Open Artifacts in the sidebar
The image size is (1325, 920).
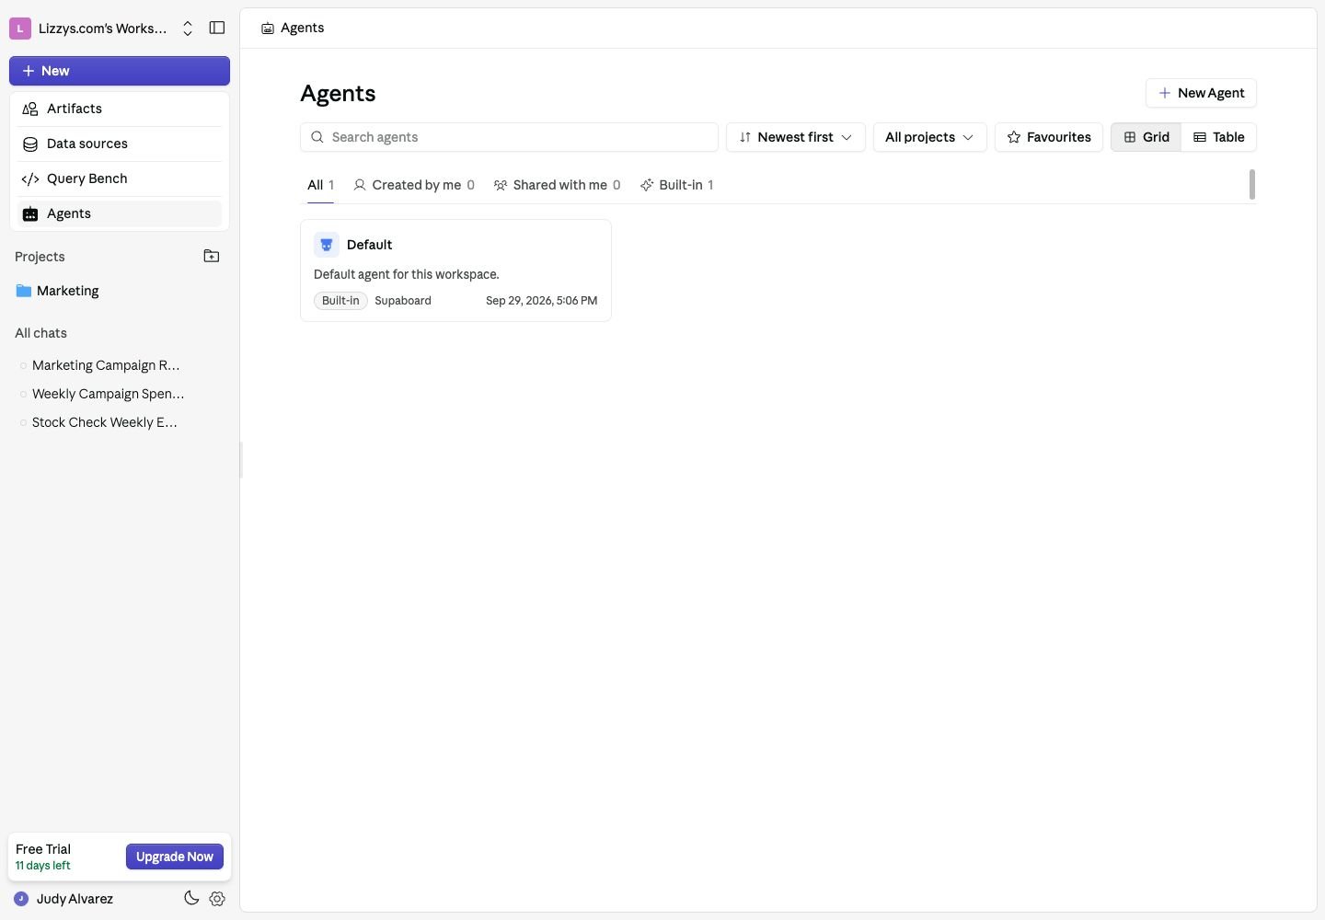tap(120, 109)
